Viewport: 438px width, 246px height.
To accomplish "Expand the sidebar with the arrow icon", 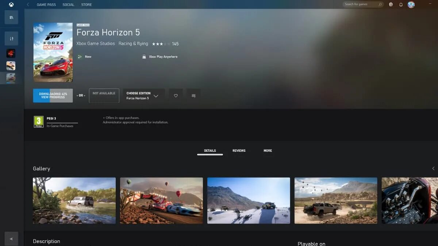I will click(11, 239).
